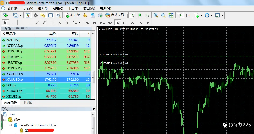
Task: Open the XAUUSD.p,H1 chart title triangle
Action: click(99, 29)
